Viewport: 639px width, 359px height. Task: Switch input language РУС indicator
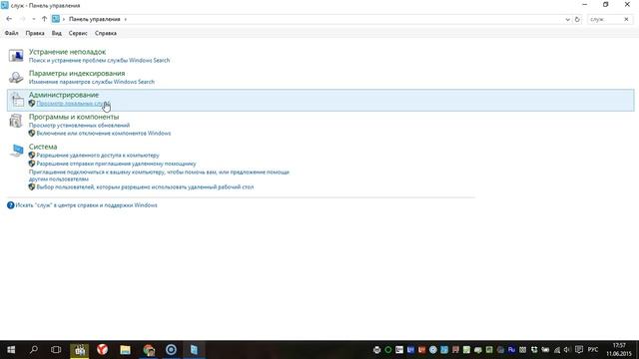pyautogui.click(x=593, y=350)
